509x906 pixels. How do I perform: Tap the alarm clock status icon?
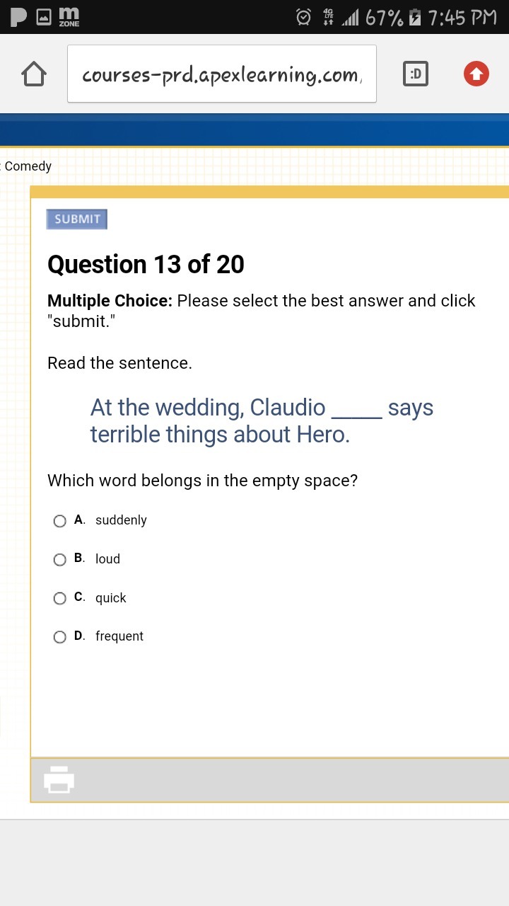point(303,17)
